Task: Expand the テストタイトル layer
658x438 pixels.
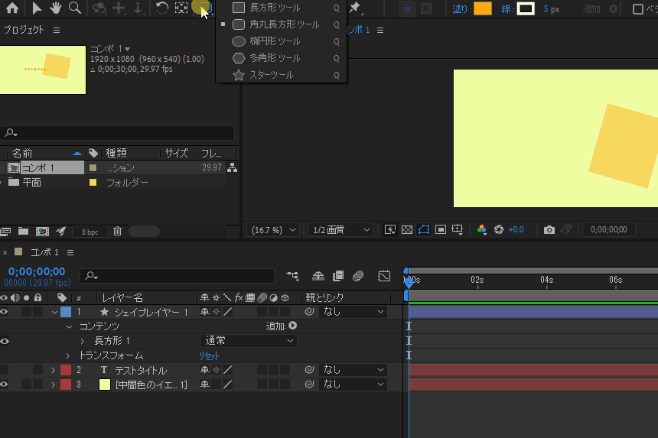Action: [53, 370]
